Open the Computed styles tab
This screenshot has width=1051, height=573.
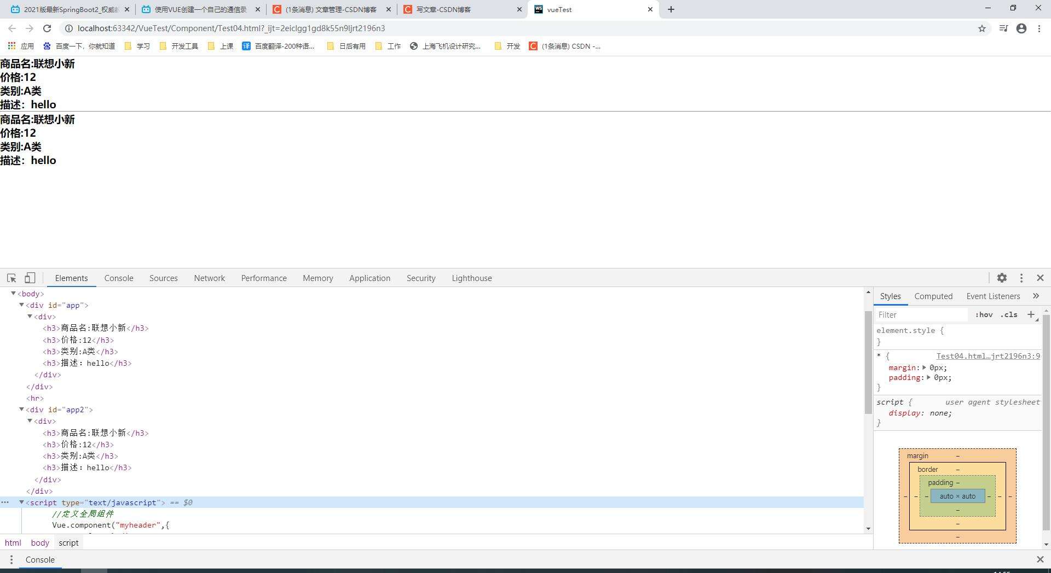pos(933,296)
